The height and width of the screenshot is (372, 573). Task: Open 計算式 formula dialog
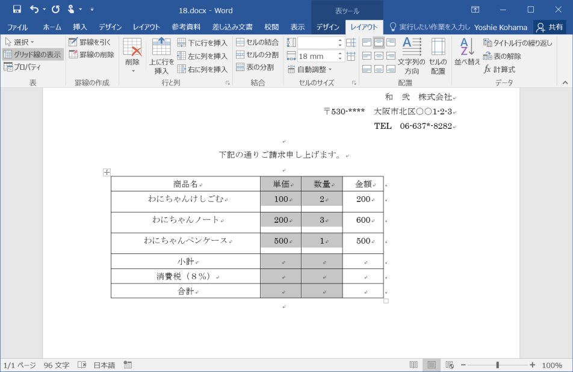[x=499, y=69]
